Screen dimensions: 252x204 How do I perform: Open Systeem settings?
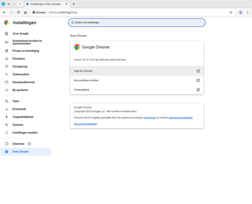pos(26,125)
